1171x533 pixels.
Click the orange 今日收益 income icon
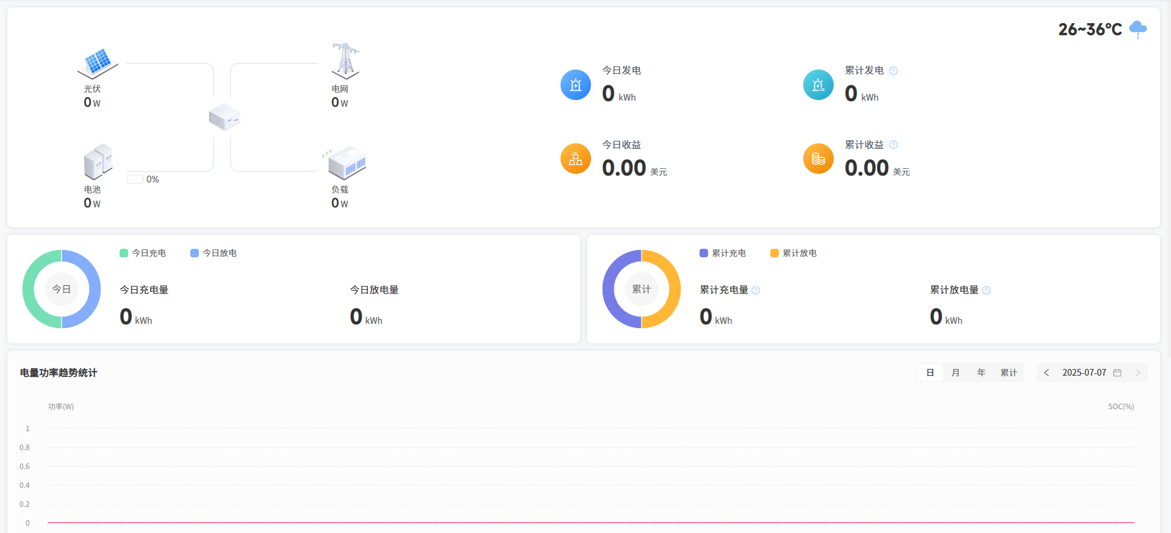click(x=575, y=159)
